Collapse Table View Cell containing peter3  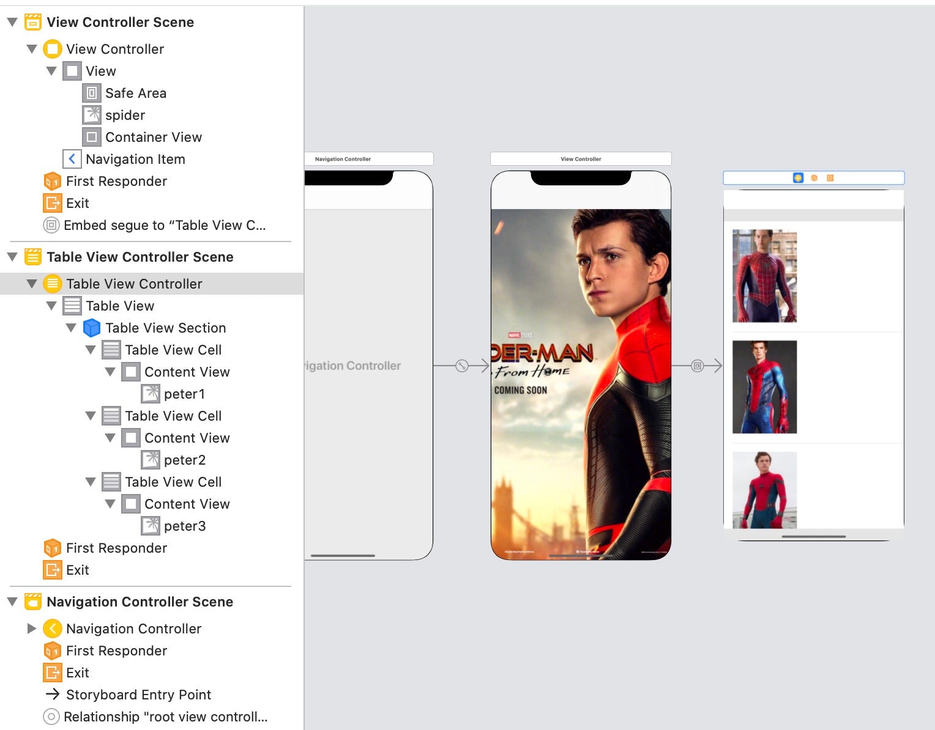[91, 482]
